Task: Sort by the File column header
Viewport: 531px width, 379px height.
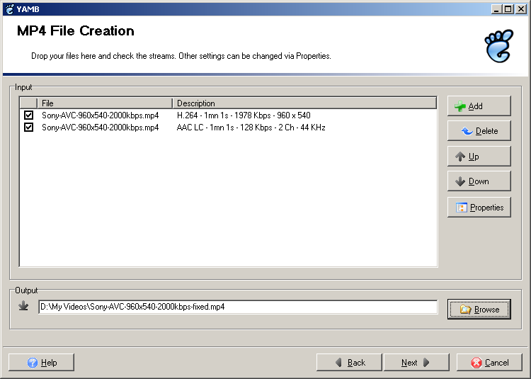Action: click(104, 103)
